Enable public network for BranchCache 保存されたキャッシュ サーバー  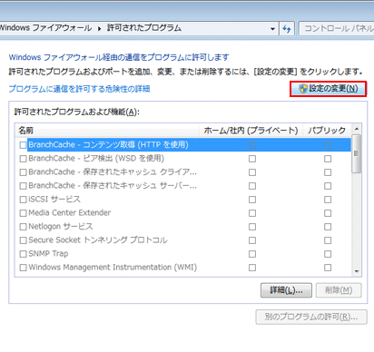(x=328, y=186)
